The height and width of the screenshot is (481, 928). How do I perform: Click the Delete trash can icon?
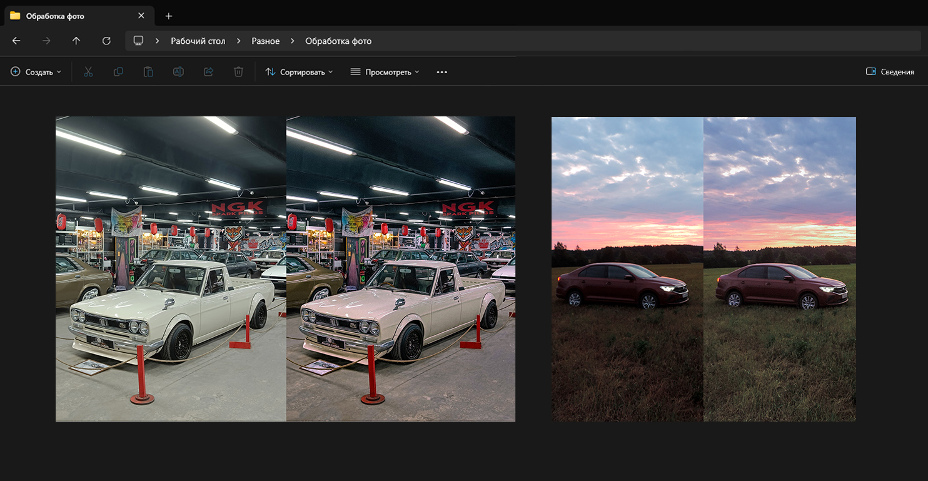pos(238,72)
